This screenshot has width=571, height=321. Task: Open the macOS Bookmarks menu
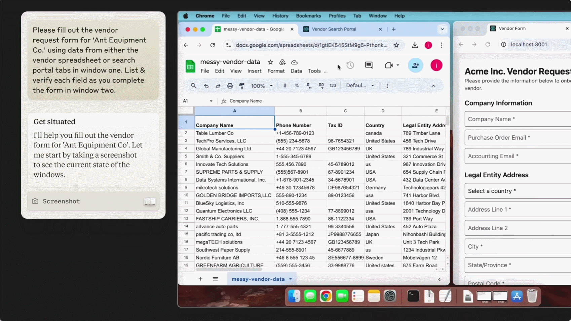[x=308, y=16]
